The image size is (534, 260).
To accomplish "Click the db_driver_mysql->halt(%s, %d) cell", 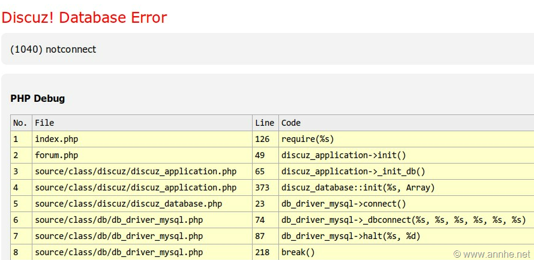I will [x=351, y=236].
